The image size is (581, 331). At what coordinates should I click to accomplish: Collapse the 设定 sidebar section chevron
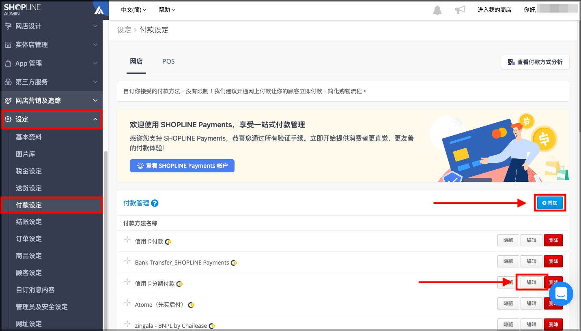click(x=95, y=119)
